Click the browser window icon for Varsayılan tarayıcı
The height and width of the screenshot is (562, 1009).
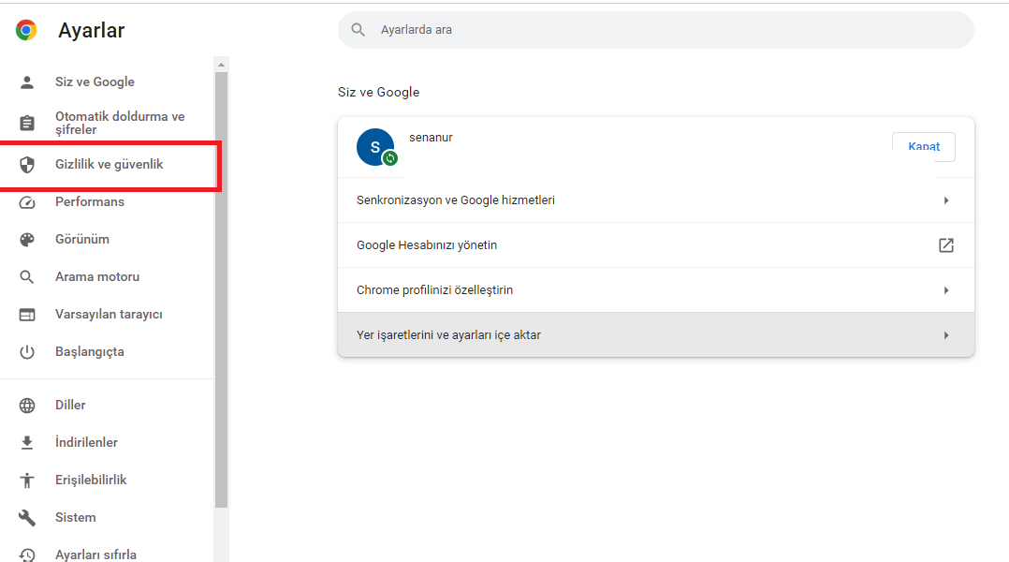[27, 314]
